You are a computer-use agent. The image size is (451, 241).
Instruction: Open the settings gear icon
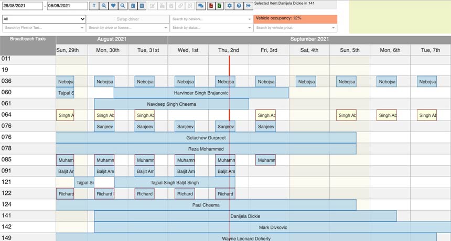pyautogui.click(x=229, y=6)
